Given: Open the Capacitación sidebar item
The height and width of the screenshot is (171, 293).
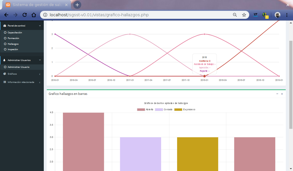Looking at the screenshot, I should (15, 32).
